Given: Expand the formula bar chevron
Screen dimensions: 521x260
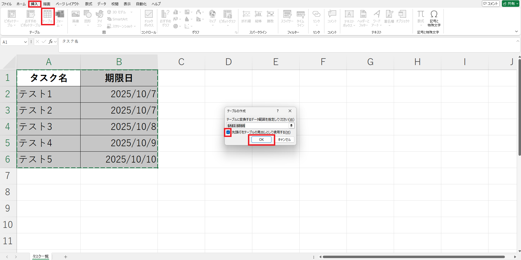Looking at the screenshot, I should pyautogui.click(x=517, y=41).
